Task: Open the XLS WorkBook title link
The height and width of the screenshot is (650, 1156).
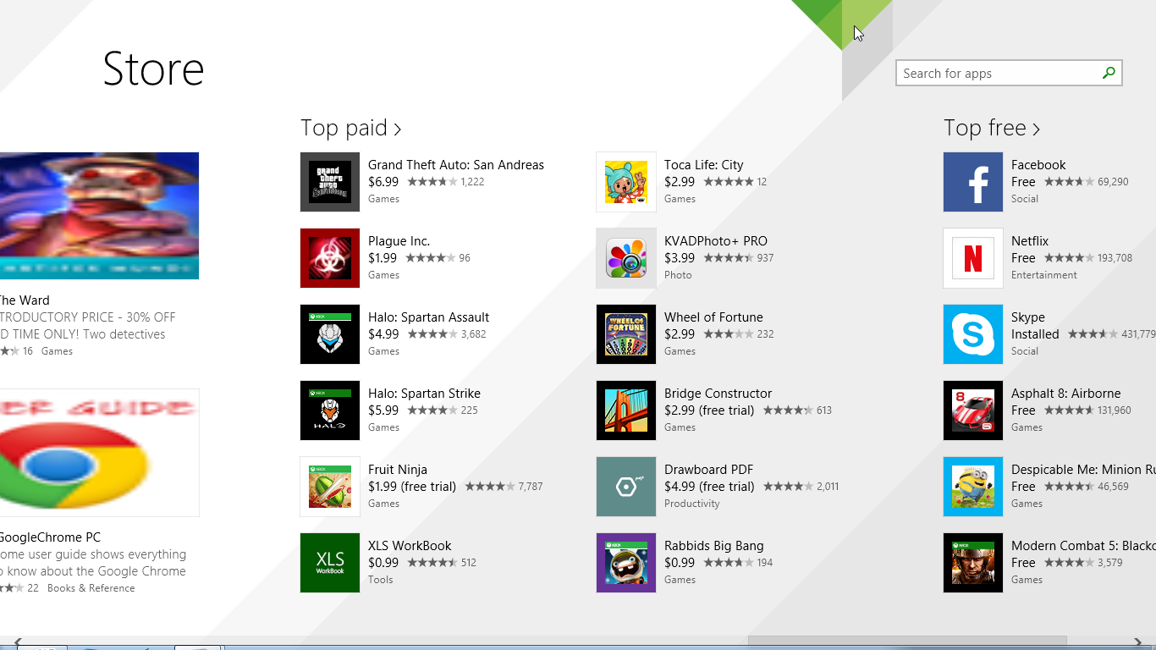Action: pos(410,546)
